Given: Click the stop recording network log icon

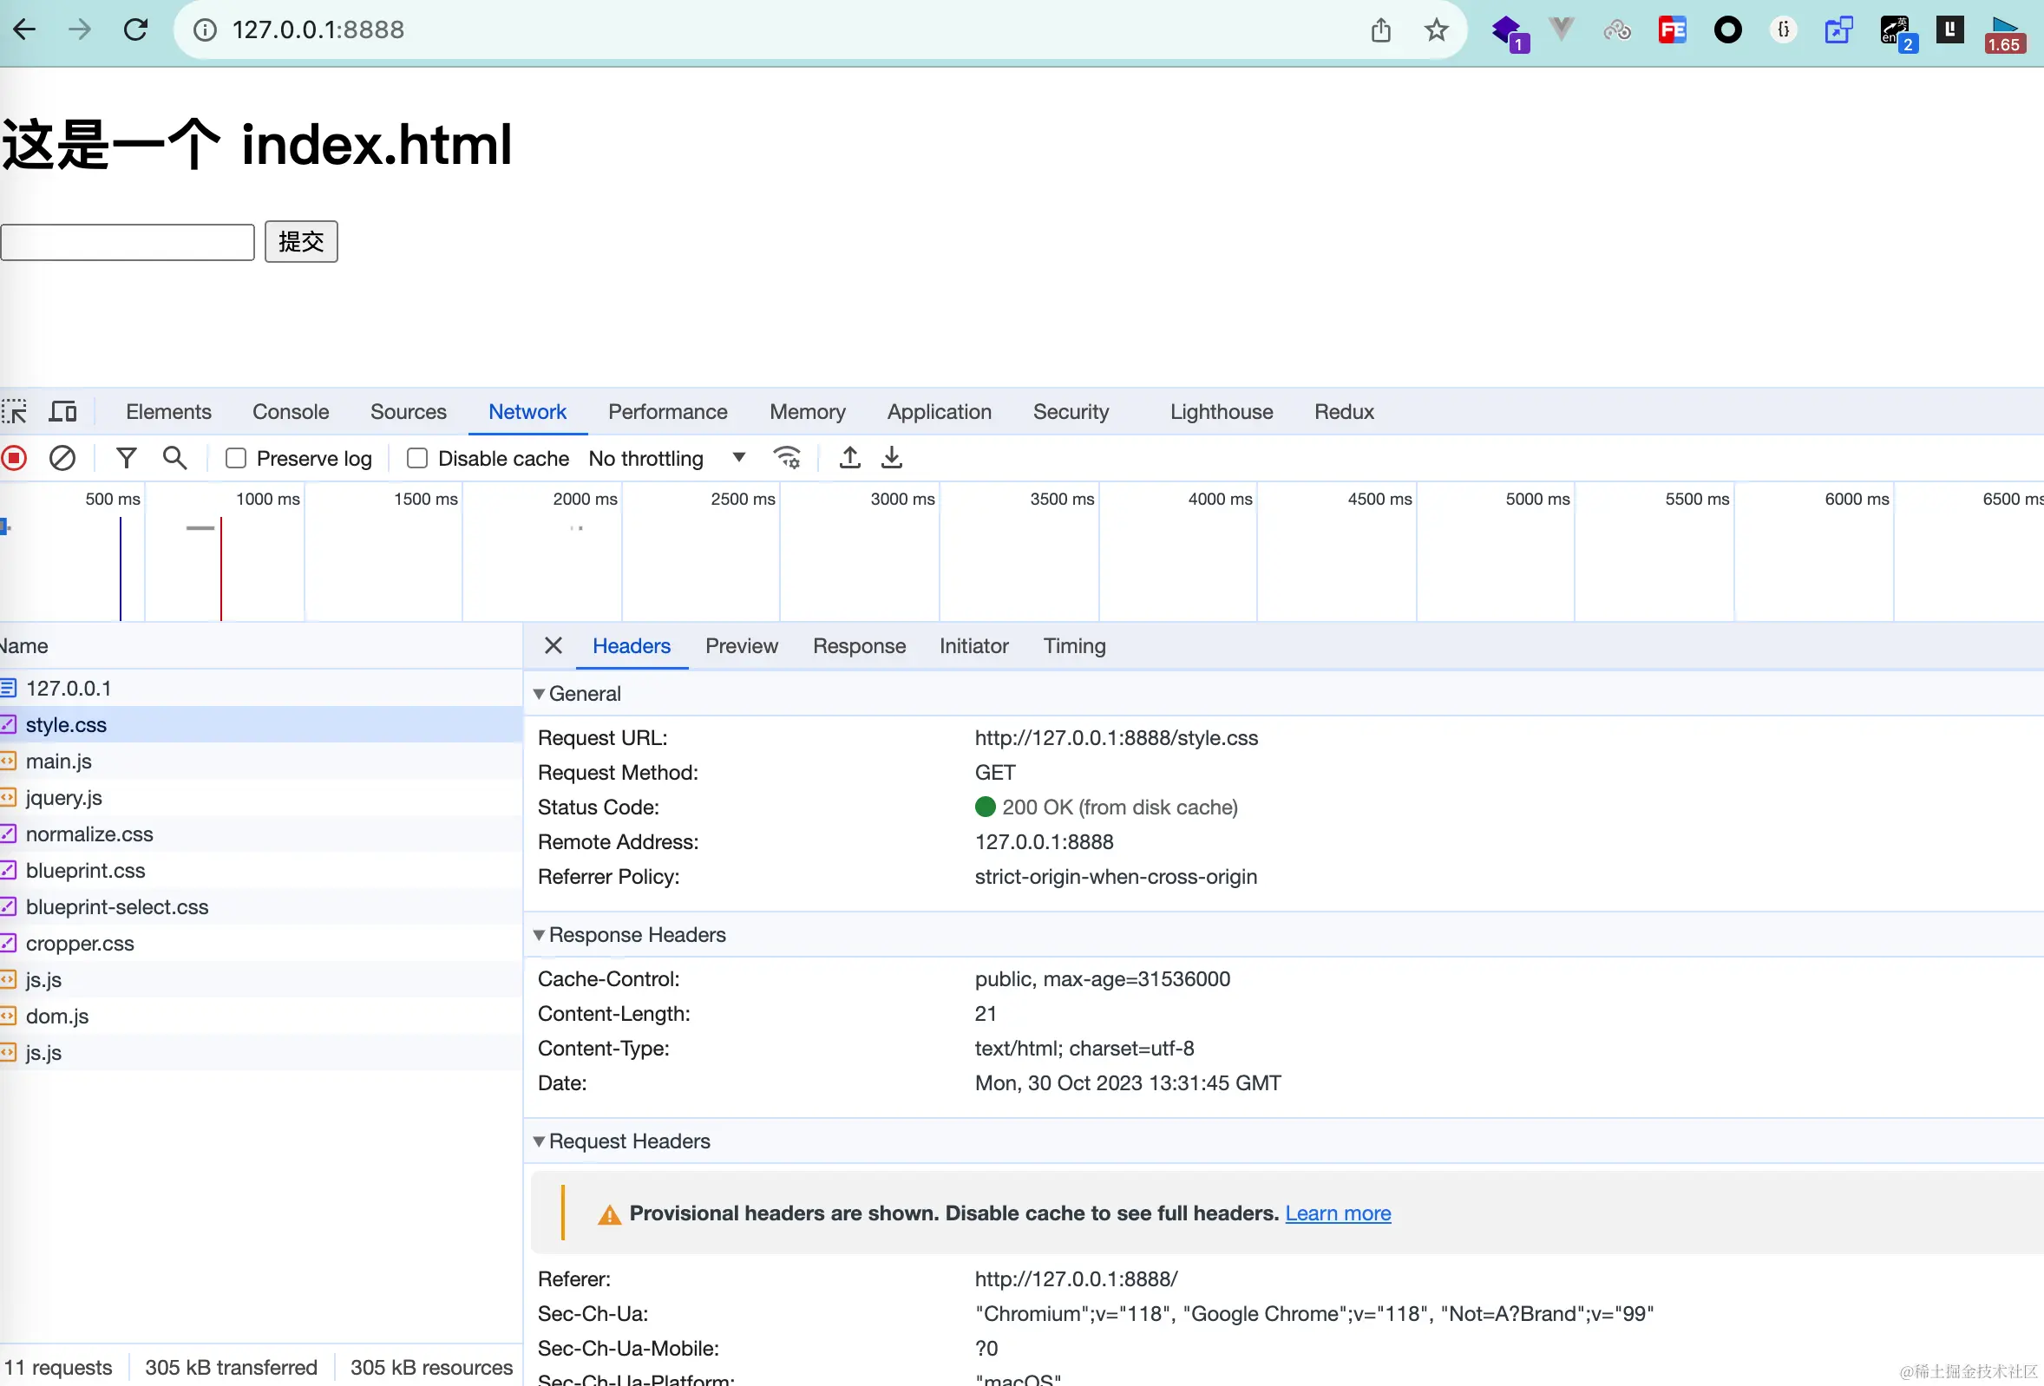Looking at the screenshot, I should [x=14, y=458].
